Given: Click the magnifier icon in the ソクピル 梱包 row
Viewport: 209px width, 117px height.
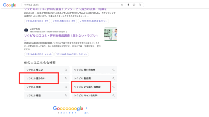Looking at the screenshot, I should pyautogui.click(x=66, y=95).
